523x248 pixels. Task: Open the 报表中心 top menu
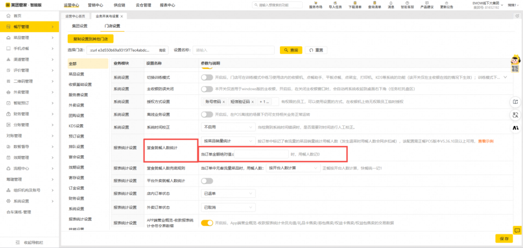[x=167, y=5]
